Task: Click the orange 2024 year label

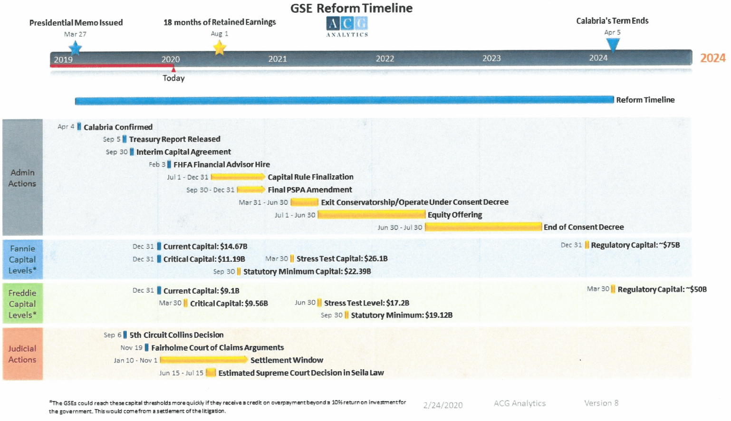Action: click(712, 58)
